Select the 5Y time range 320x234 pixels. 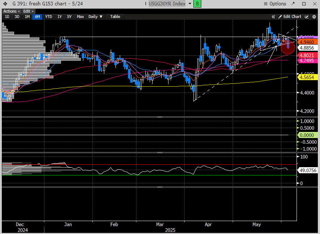(x=69, y=17)
